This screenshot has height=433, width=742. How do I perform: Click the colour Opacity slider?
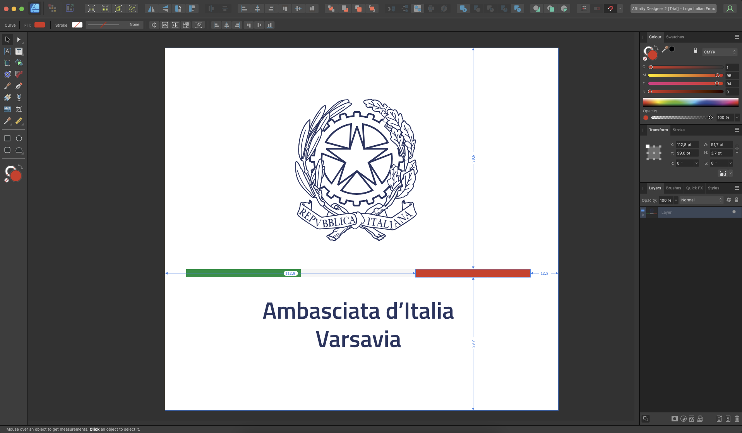(x=682, y=117)
